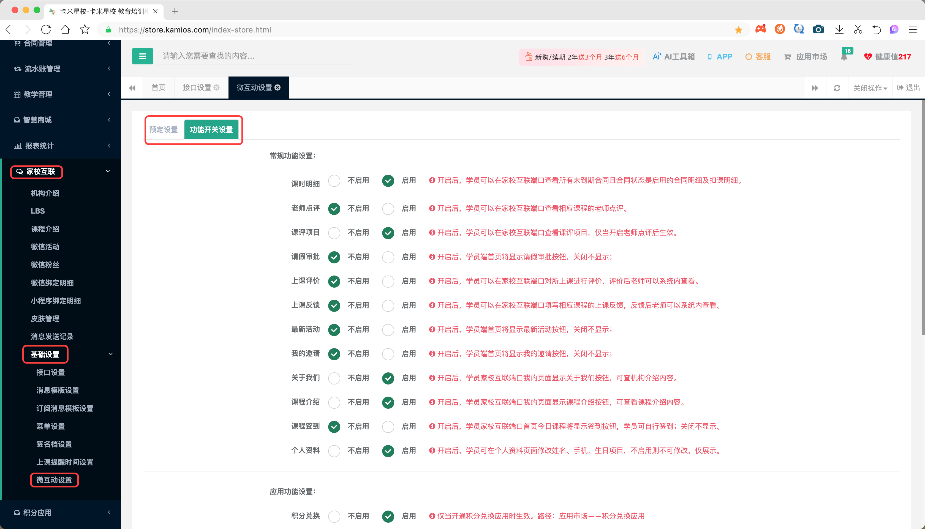Open the 接口设置 page tab

point(197,88)
